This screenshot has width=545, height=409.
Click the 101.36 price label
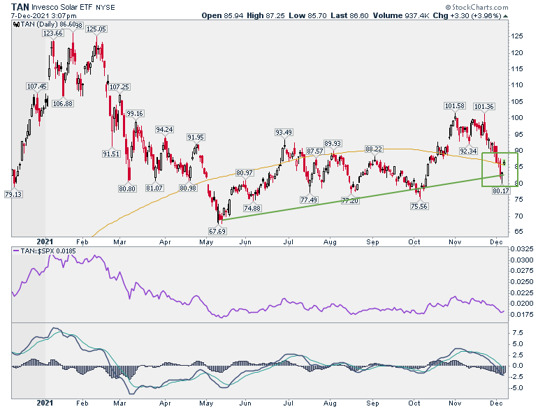coord(484,107)
